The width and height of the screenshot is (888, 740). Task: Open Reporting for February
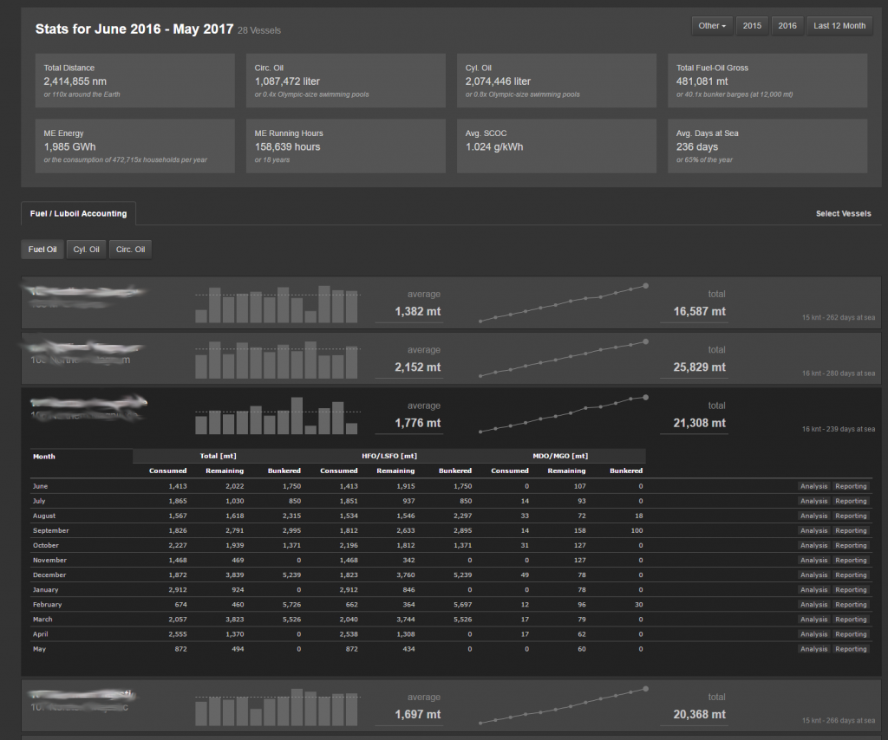point(851,604)
